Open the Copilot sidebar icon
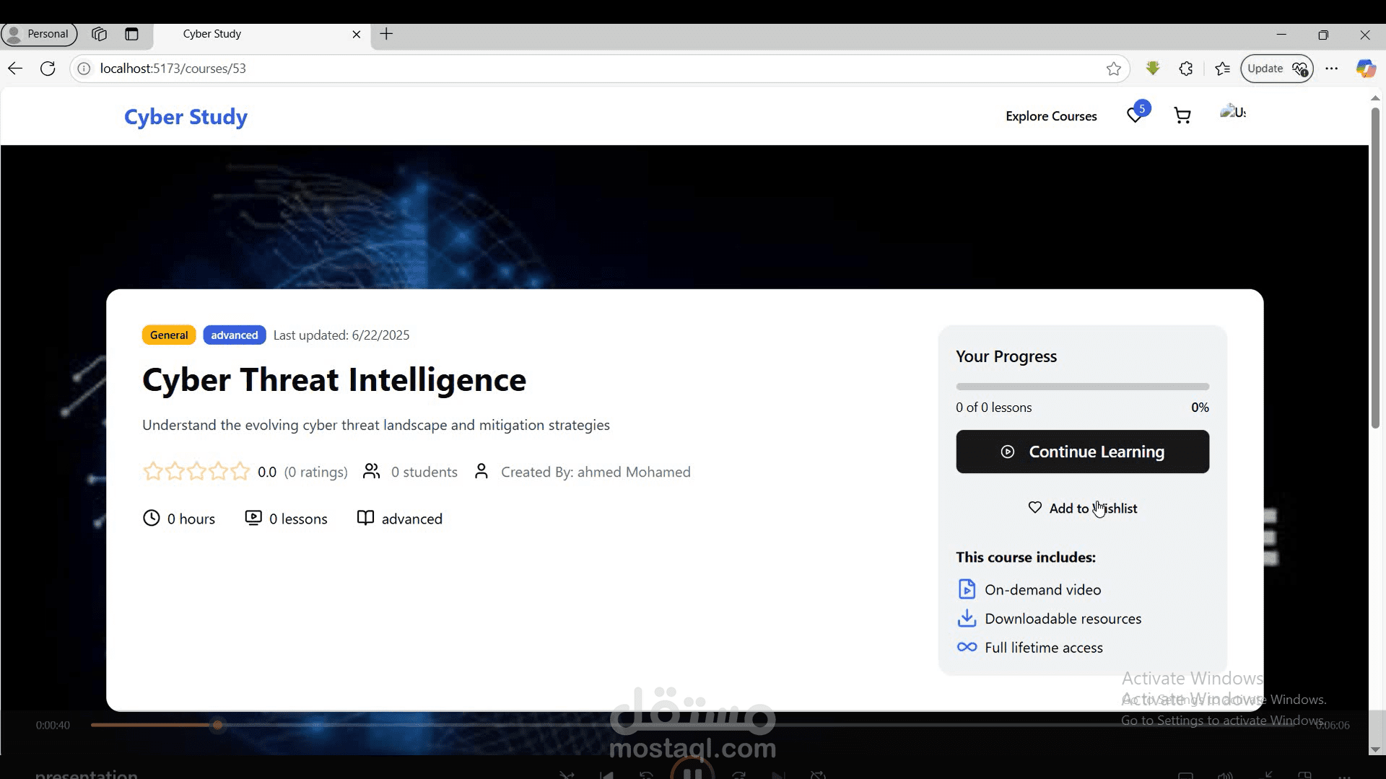This screenshot has width=1386, height=779. (1365, 69)
